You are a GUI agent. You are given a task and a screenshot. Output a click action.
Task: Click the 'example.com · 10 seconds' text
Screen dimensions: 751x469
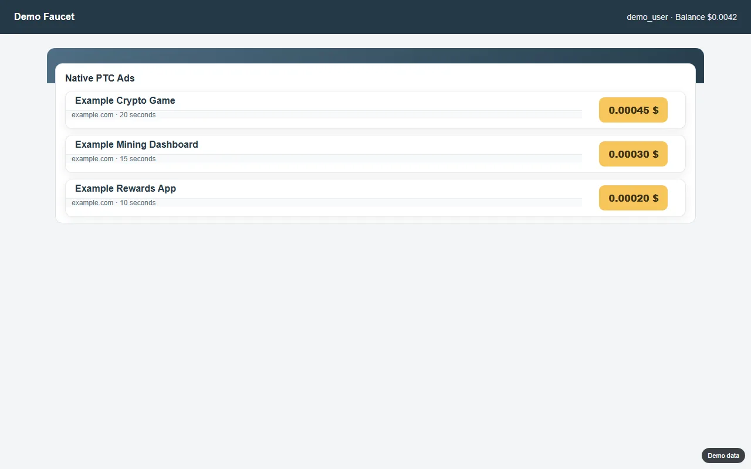tap(114, 203)
